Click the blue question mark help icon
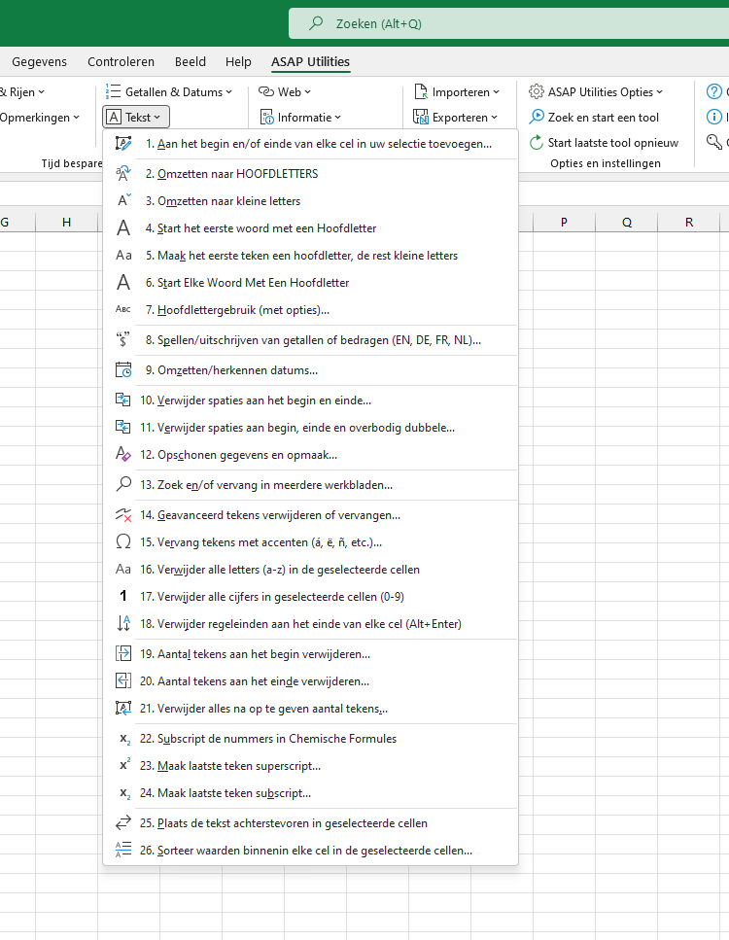 coord(714,91)
